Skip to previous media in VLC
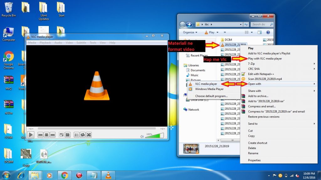 coord(40,135)
